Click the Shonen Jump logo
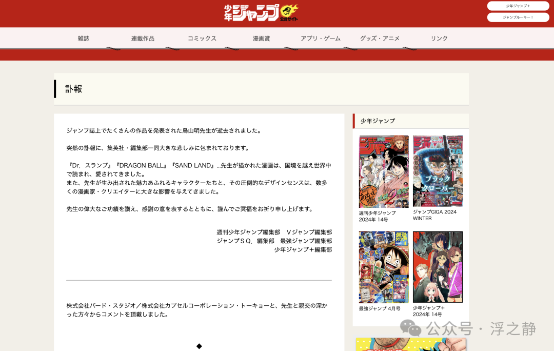The width and height of the screenshot is (554, 351). (x=261, y=13)
